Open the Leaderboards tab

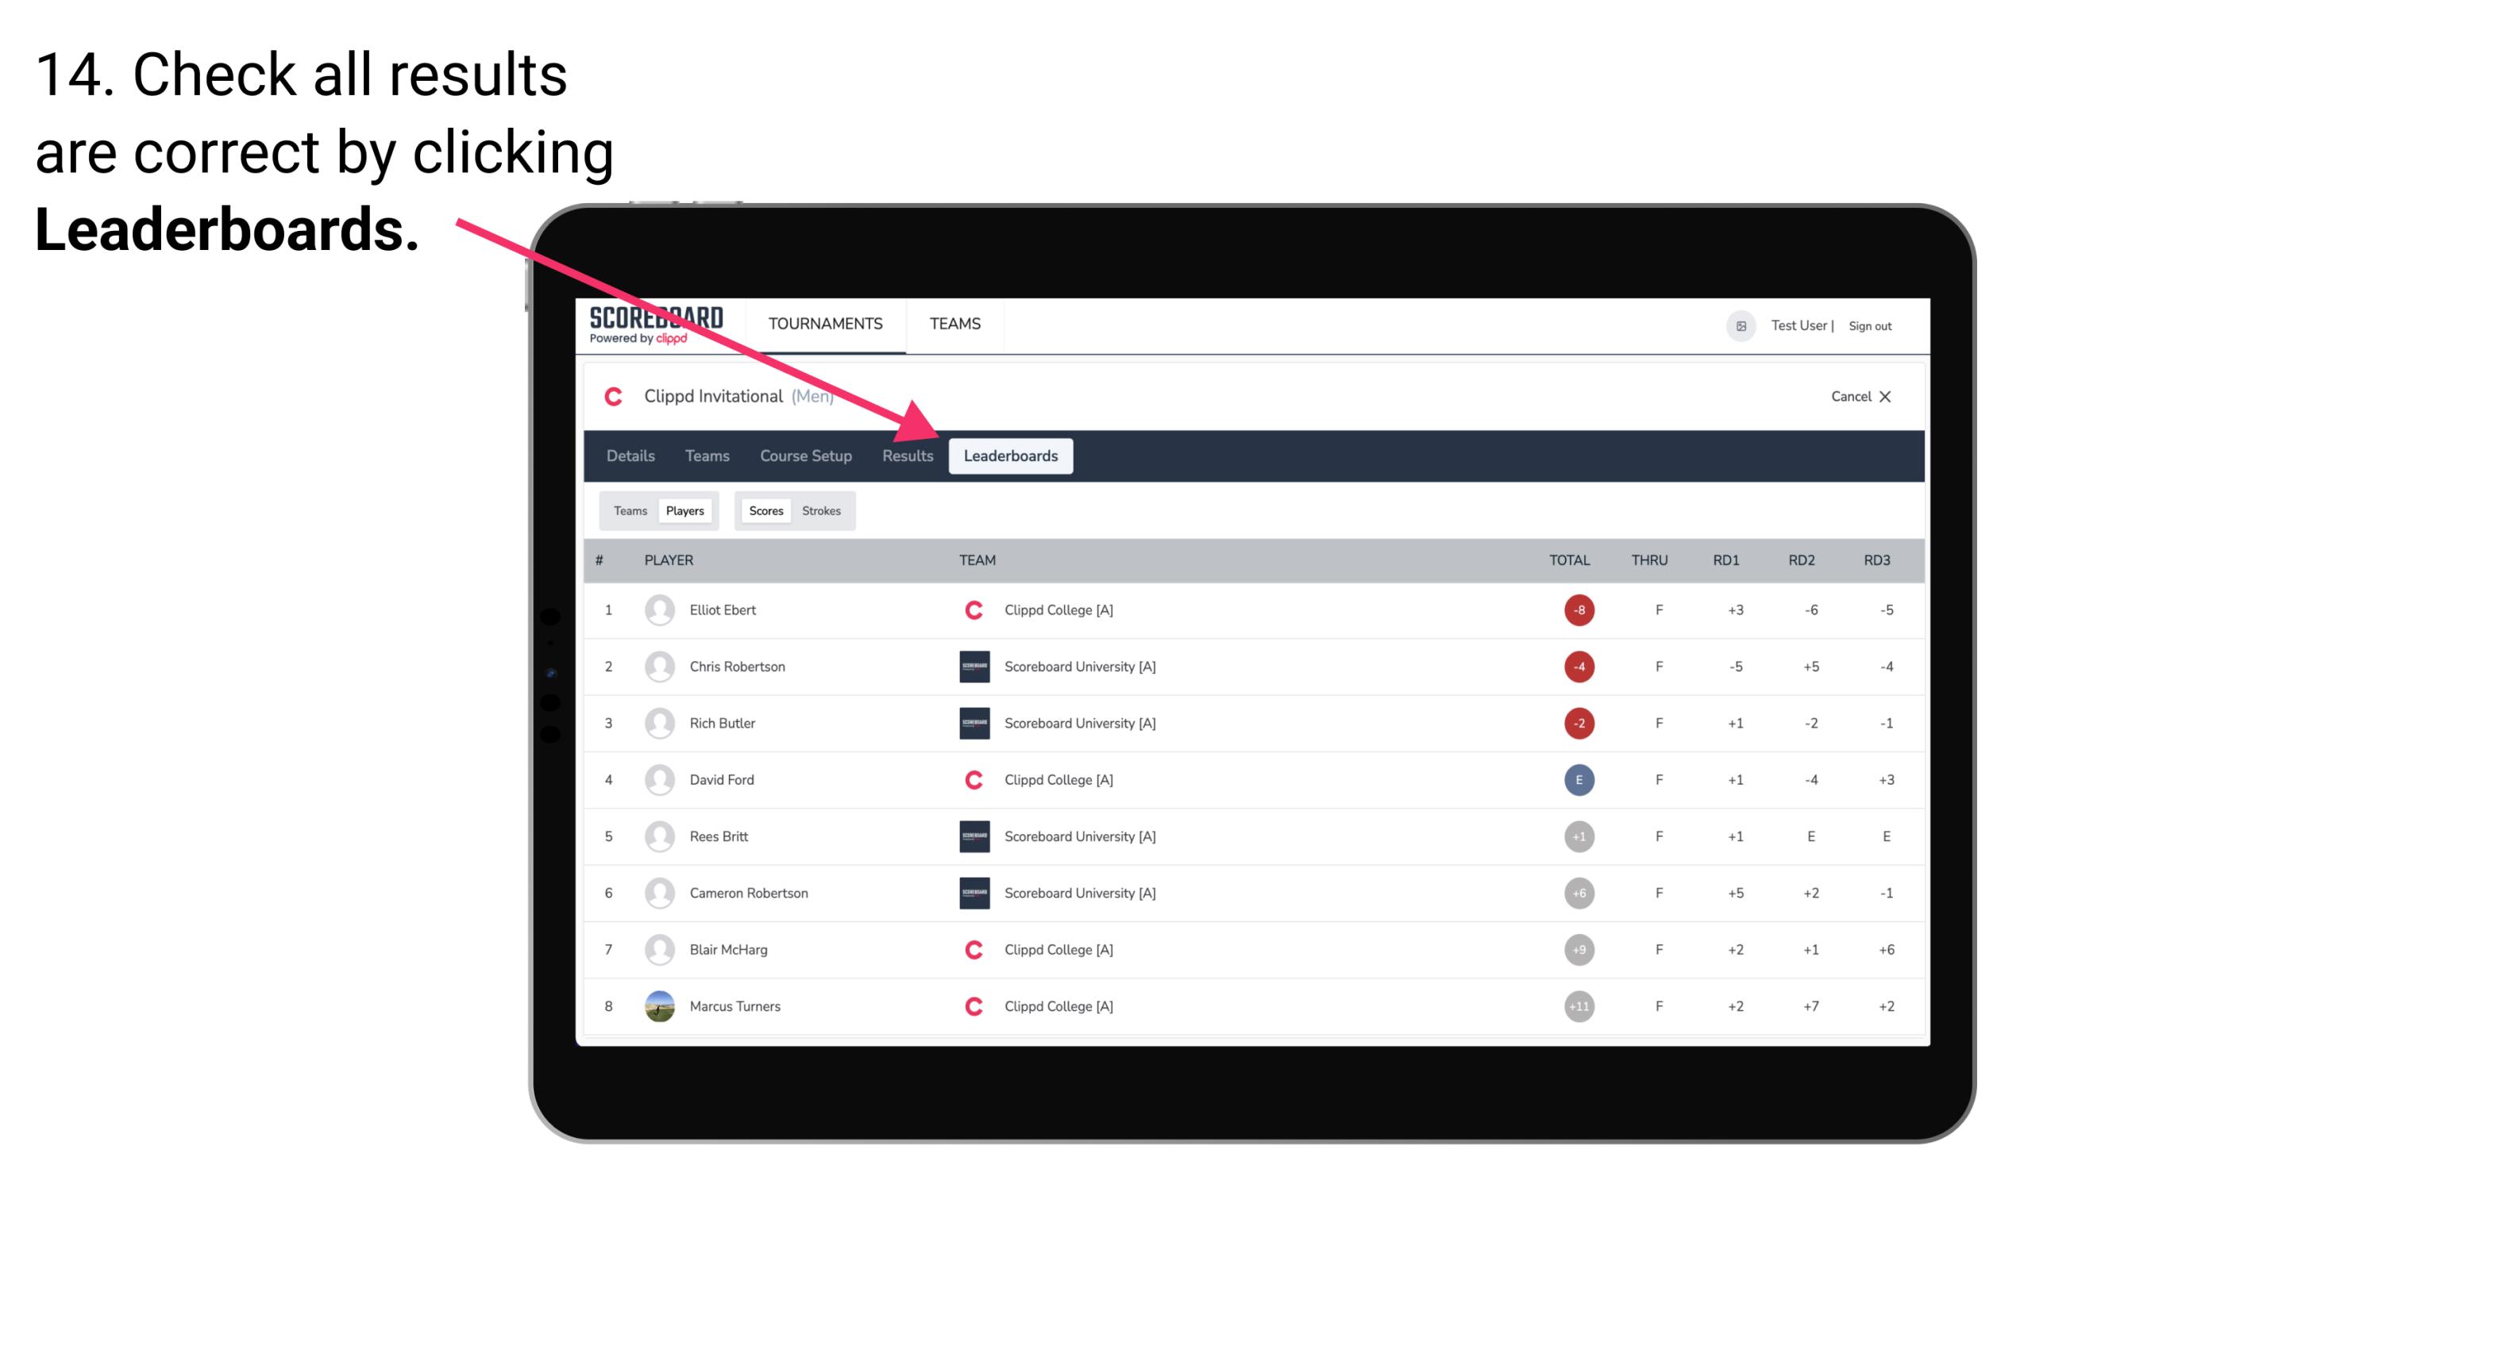1011,455
